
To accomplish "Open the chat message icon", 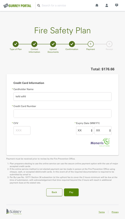I will 117,5.
